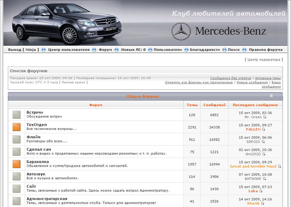Viewport: 291px width, 207px height.
Task: Open Mr. Green user profile
Action: [253, 117]
